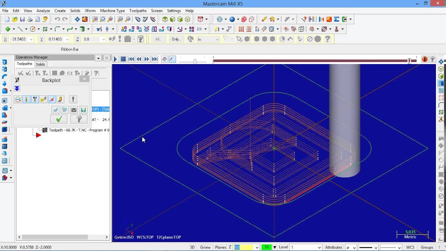
Task: Click Gview button in status bar
Action: [x=205, y=247]
